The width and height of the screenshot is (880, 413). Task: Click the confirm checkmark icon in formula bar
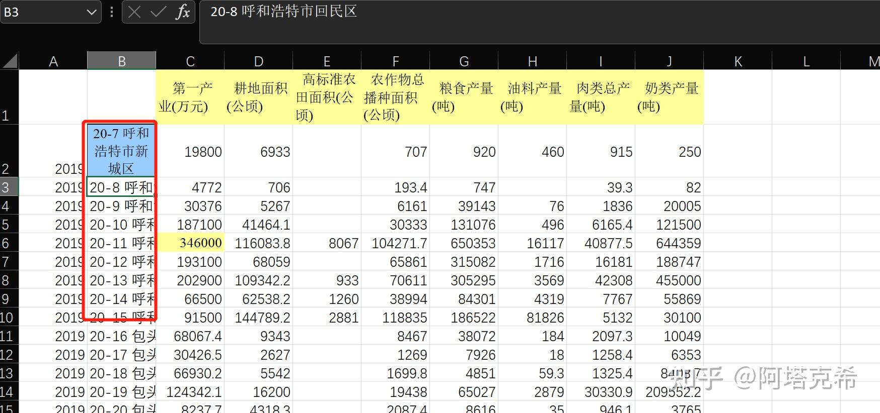pyautogui.click(x=158, y=12)
